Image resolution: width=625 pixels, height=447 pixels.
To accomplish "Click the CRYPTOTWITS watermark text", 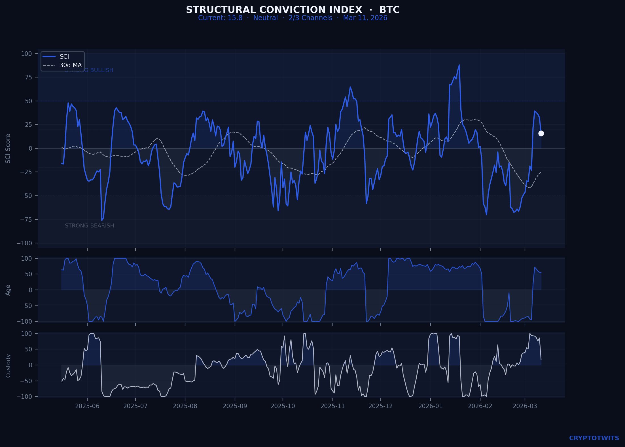I will 594,438.
